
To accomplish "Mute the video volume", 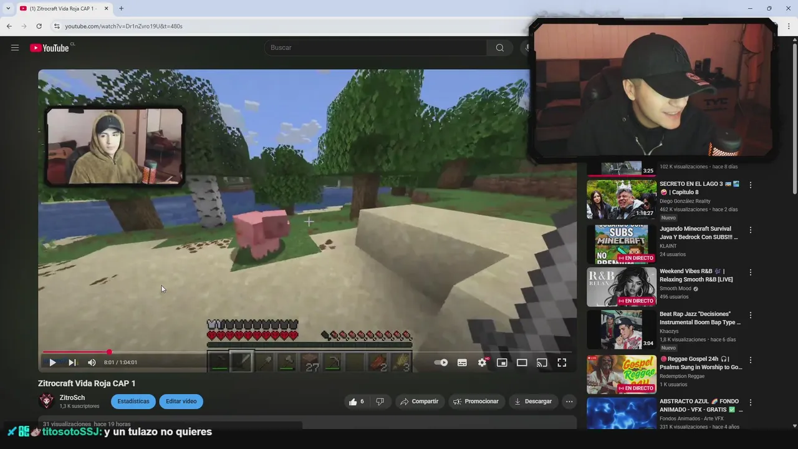I will tap(92, 362).
